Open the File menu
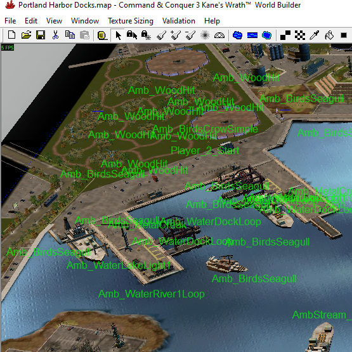This screenshot has width=352, height=352. pyautogui.click(x=10, y=21)
